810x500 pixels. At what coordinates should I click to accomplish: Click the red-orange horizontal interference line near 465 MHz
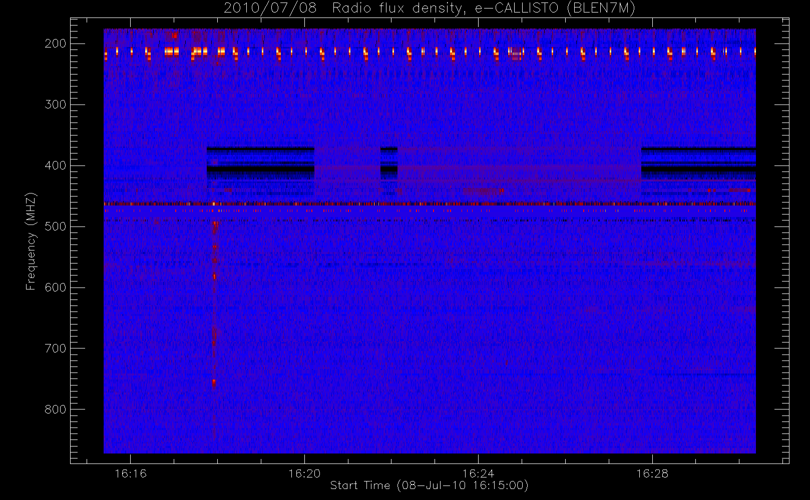[430, 204]
